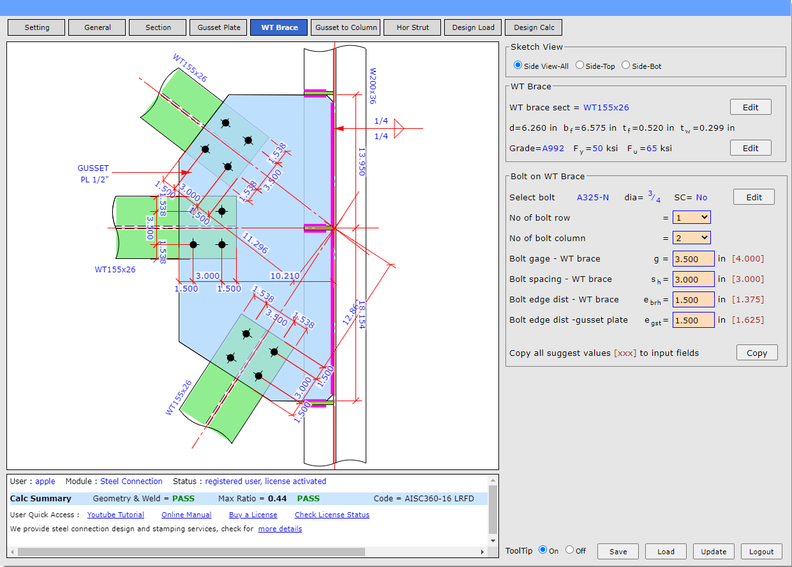Click the scroll down arrow in summary panel
This screenshot has width=792, height=567.
coord(493,540)
